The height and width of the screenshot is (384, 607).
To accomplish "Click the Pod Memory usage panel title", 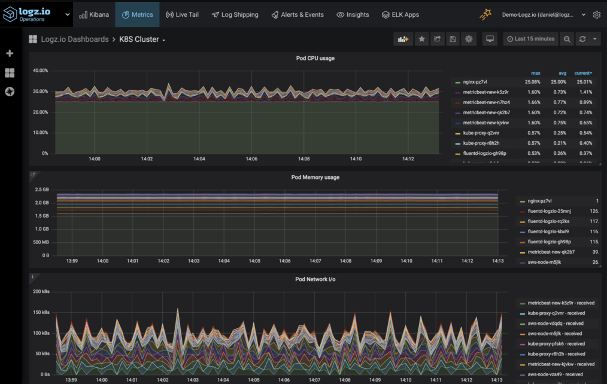I will [315, 178].
